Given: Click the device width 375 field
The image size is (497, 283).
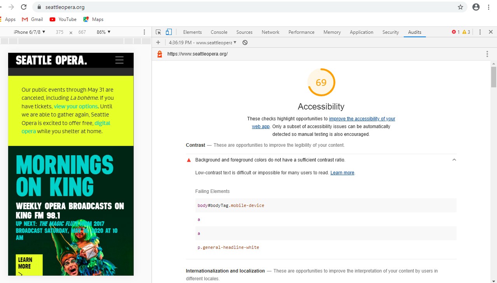Looking at the screenshot, I should 59,32.
